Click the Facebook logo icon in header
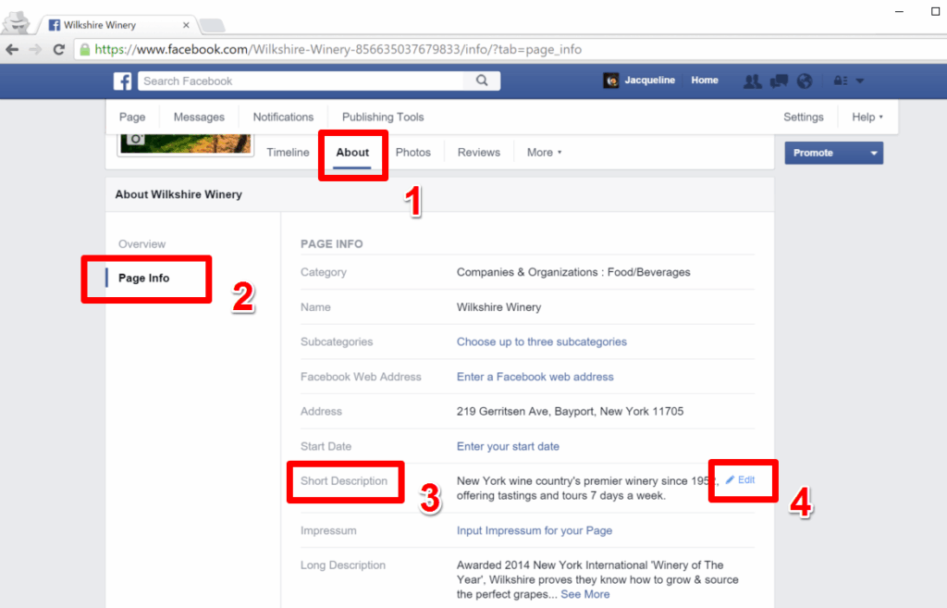 click(123, 81)
